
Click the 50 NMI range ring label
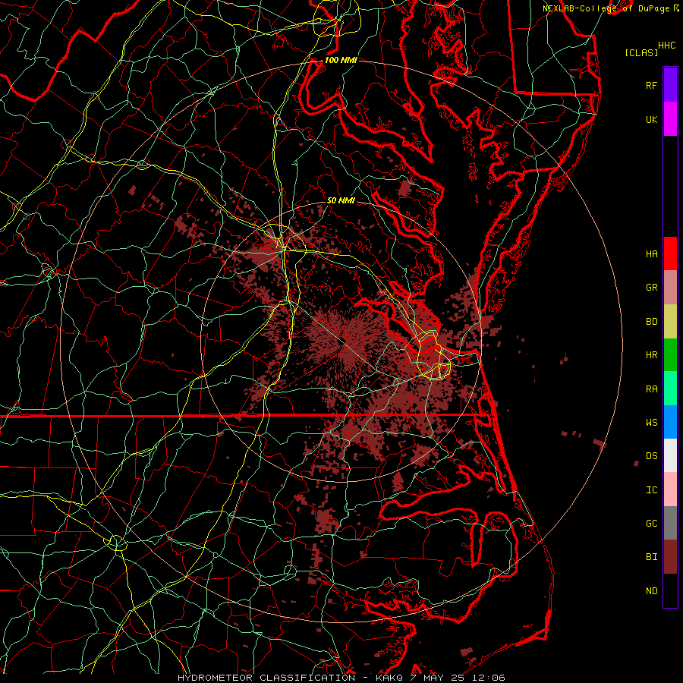pos(341,200)
